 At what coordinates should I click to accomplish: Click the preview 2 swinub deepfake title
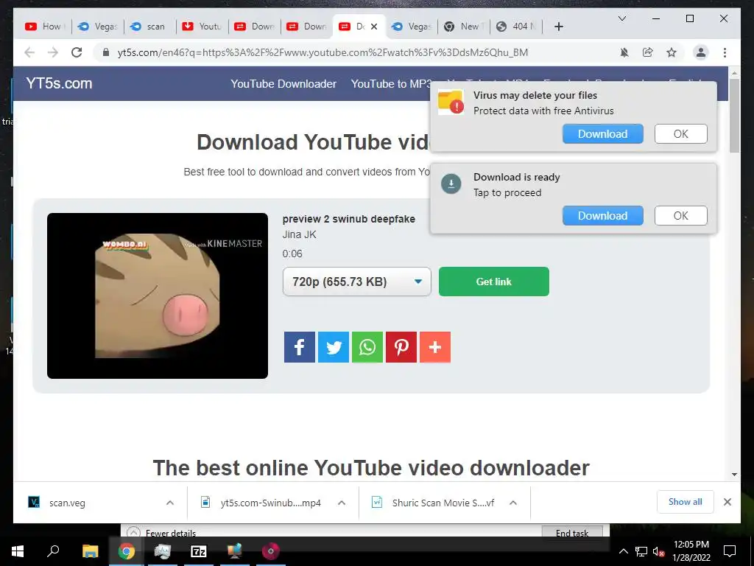coord(348,219)
